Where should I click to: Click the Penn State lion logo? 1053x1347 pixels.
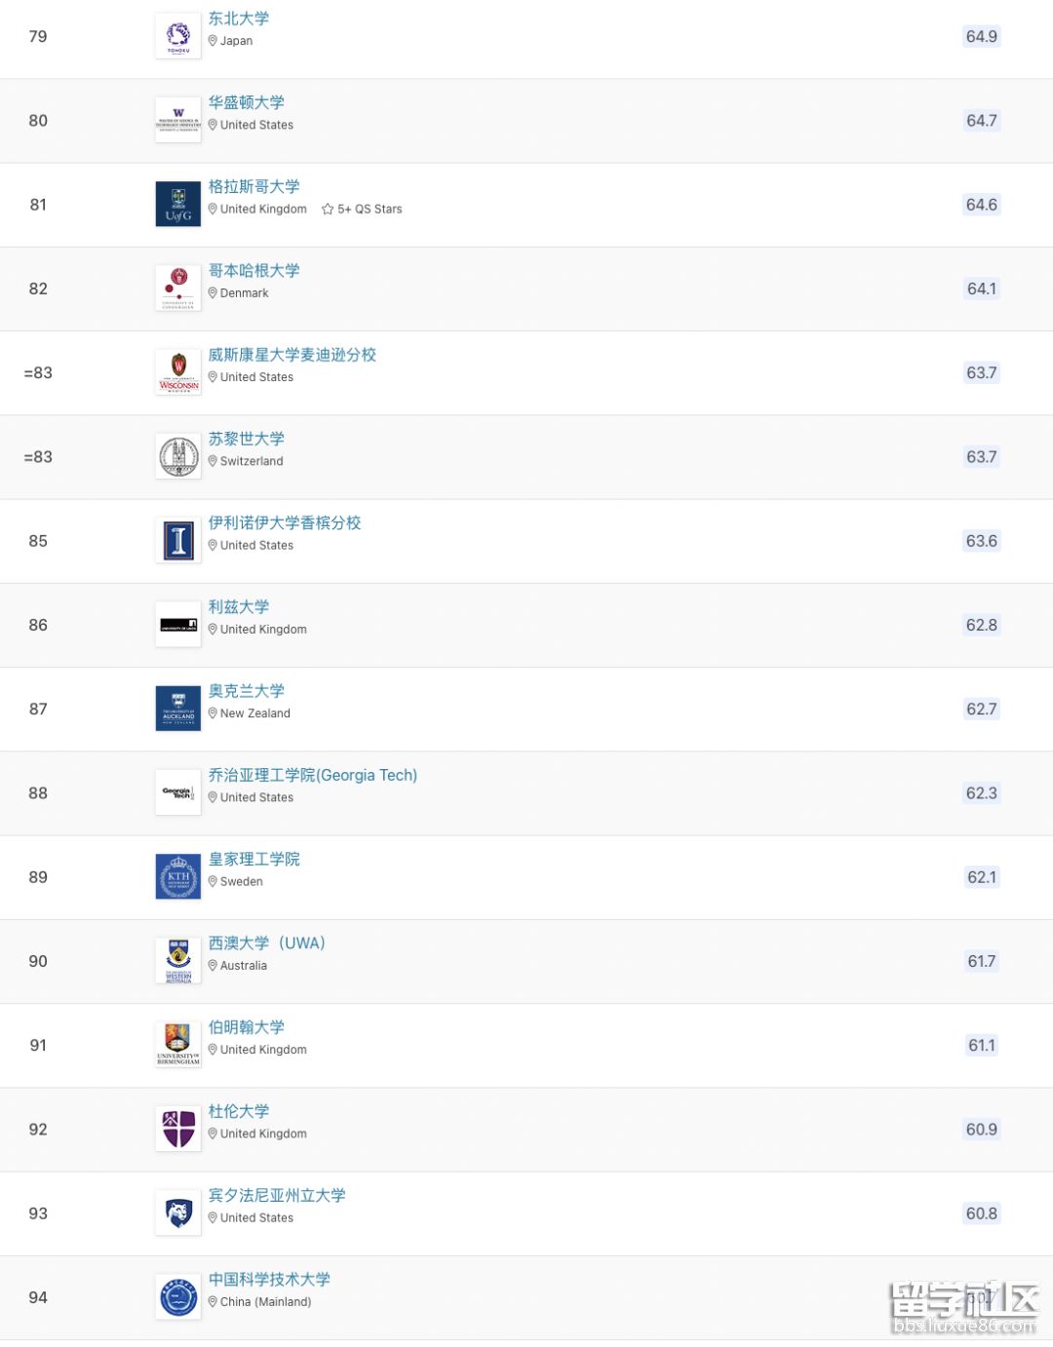point(178,1212)
